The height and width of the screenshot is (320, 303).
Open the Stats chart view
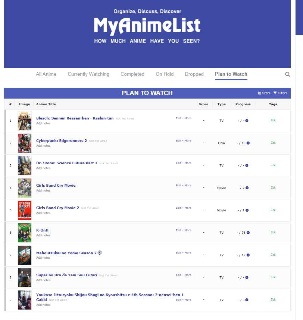[x=264, y=93]
